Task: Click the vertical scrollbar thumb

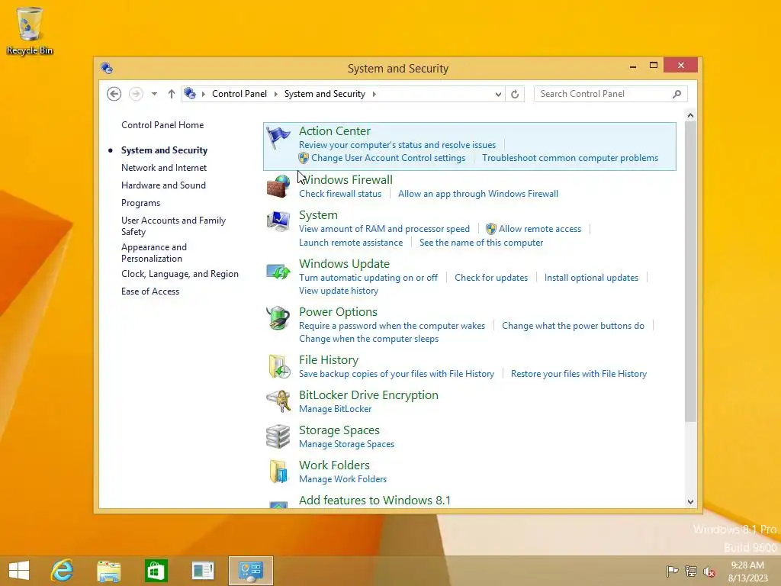Action: [x=690, y=272]
